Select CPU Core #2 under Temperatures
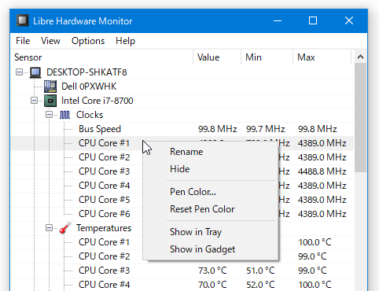Screen dimensions: 379x291 click(104, 256)
